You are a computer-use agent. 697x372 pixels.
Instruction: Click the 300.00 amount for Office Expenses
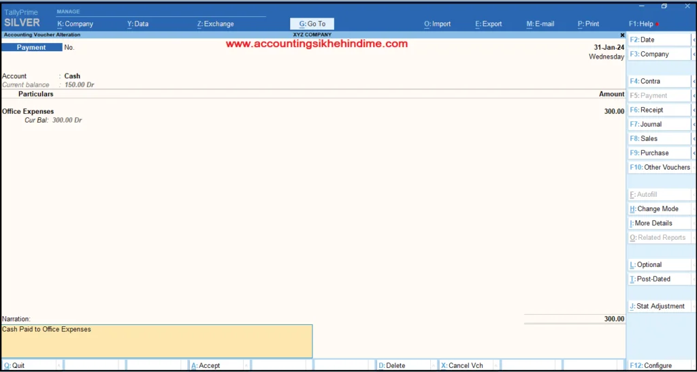[614, 112]
